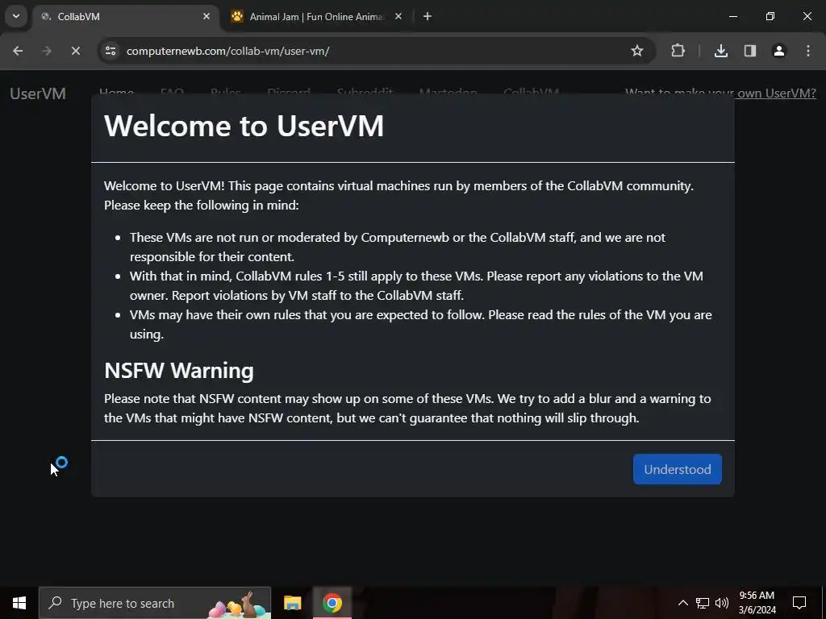Click the Animal Jam tab paw favicon
Image resolution: width=826 pixels, height=619 pixels.
(238, 16)
